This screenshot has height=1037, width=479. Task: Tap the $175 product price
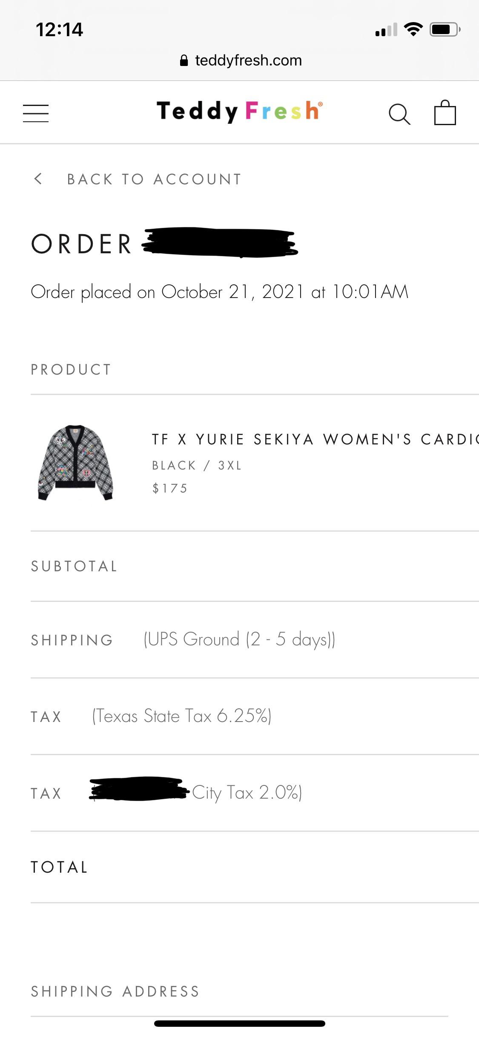point(170,488)
